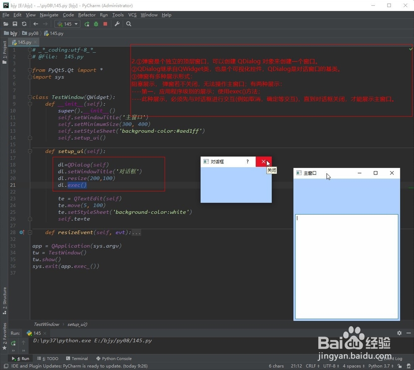Image resolution: width=414 pixels, height=370 pixels.
Task: Rerun configuration 145 from the main toolbar
Action: click(87, 24)
